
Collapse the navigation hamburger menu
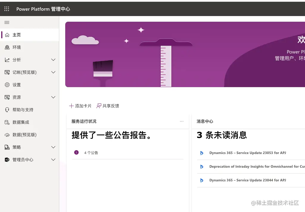7,22
